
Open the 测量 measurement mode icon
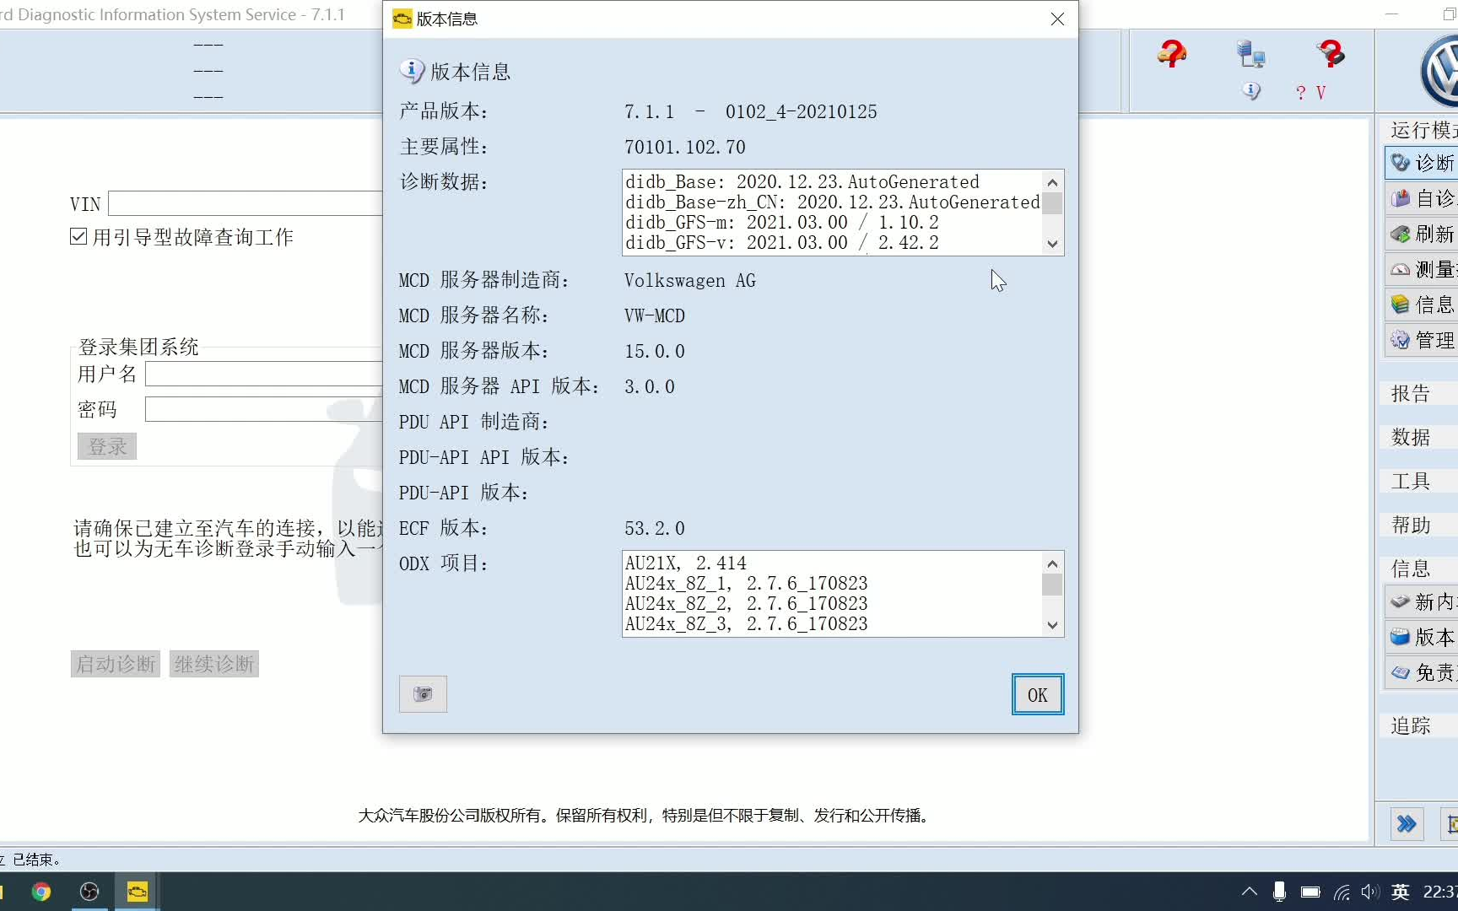tap(1426, 269)
